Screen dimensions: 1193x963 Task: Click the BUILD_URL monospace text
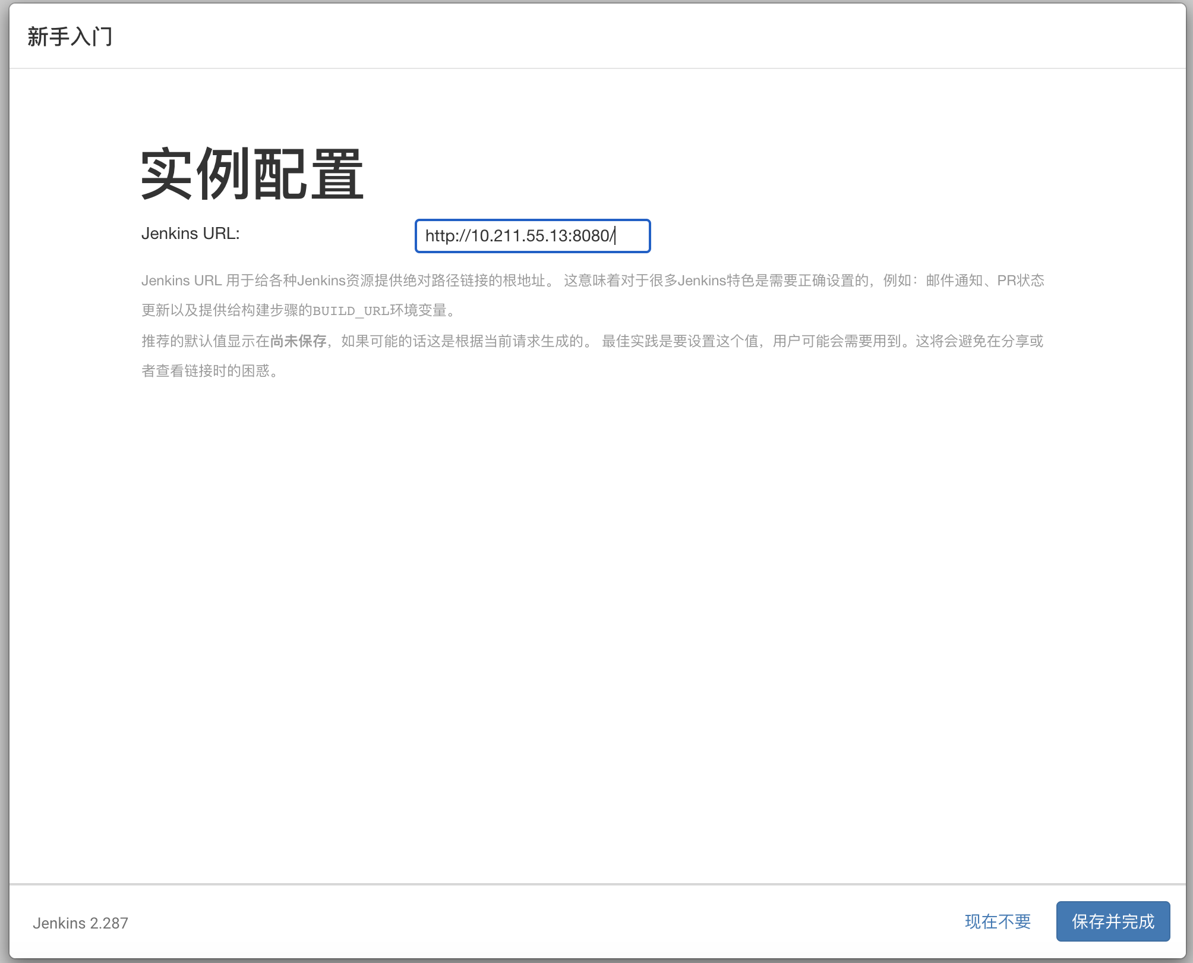(351, 311)
